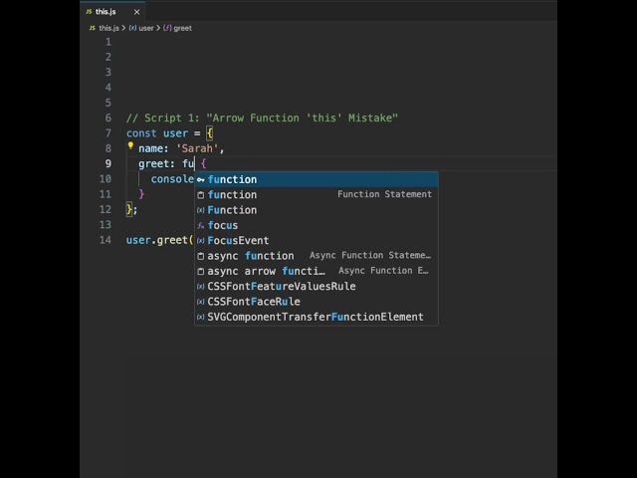Click the icon beside 'SVGComponentTransferFunctionElement'
The width and height of the screenshot is (637, 478).
(x=201, y=317)
